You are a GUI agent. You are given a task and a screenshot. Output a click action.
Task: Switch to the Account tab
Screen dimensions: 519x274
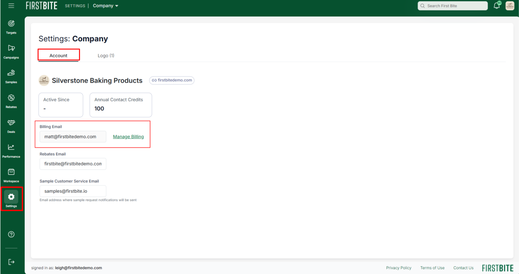pos(58,55)
